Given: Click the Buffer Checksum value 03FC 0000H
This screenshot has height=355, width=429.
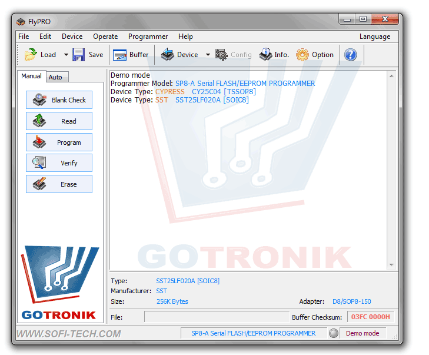Looking at the screenshot, I should coord(371,317).
